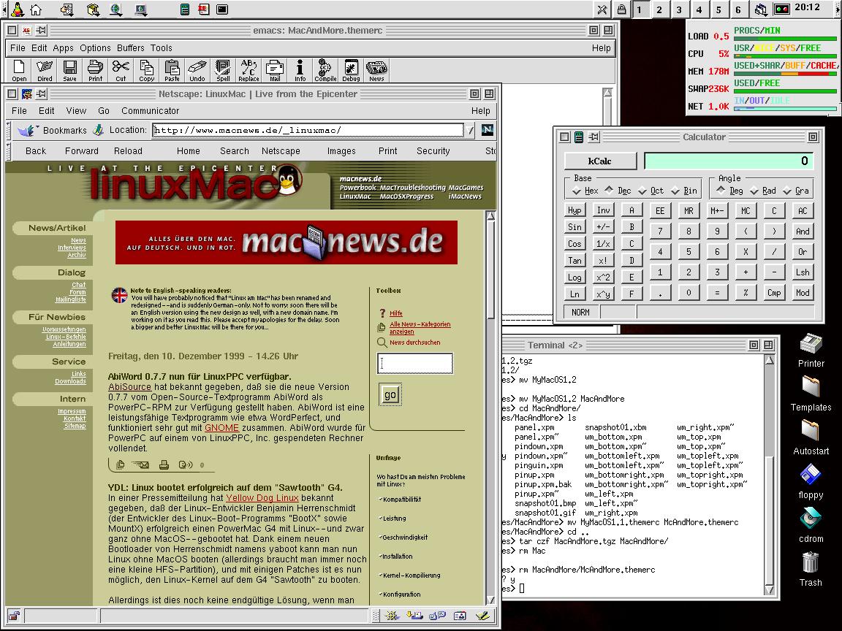842x631 pixels.
Task: Collapse the Netscape navigation toolbar handle
Action: [x=9, y=150]
